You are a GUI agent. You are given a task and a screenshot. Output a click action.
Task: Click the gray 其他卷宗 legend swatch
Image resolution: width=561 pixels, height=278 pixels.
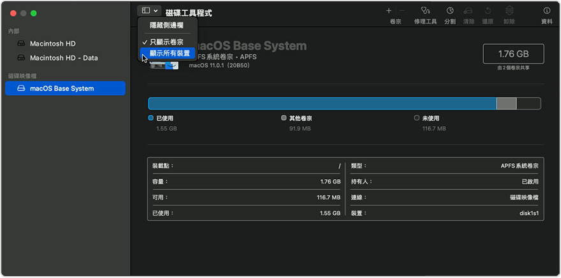tap(284, 118)
